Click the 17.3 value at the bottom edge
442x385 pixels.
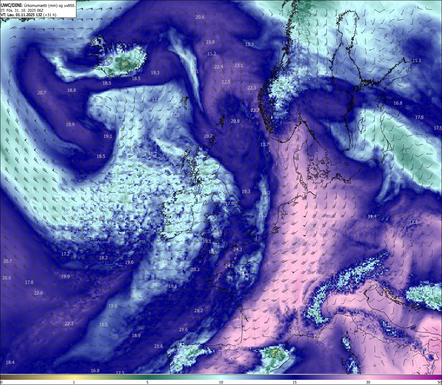(x=120, y=373)
